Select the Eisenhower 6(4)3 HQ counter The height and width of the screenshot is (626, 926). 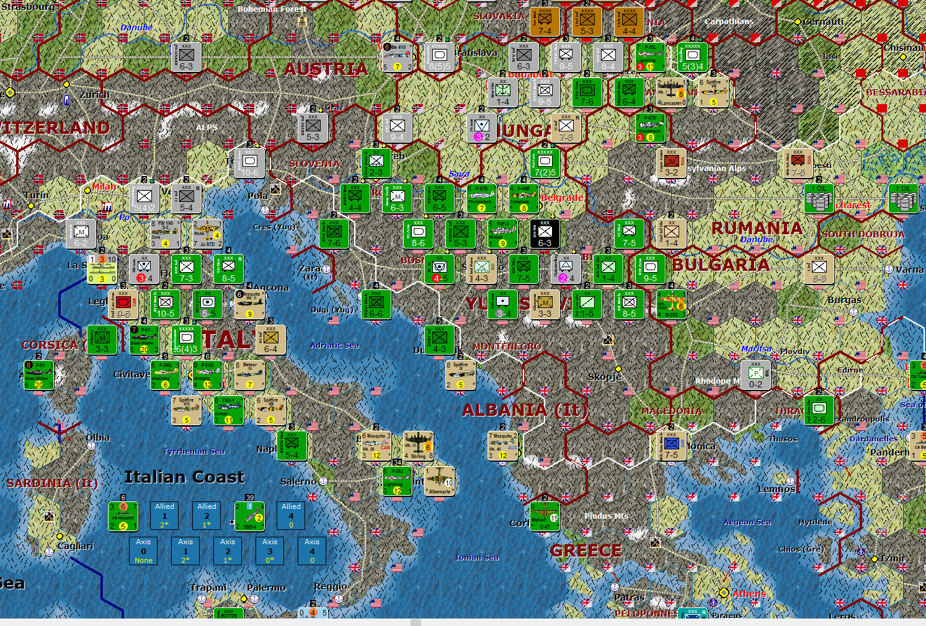coord(186,340)
